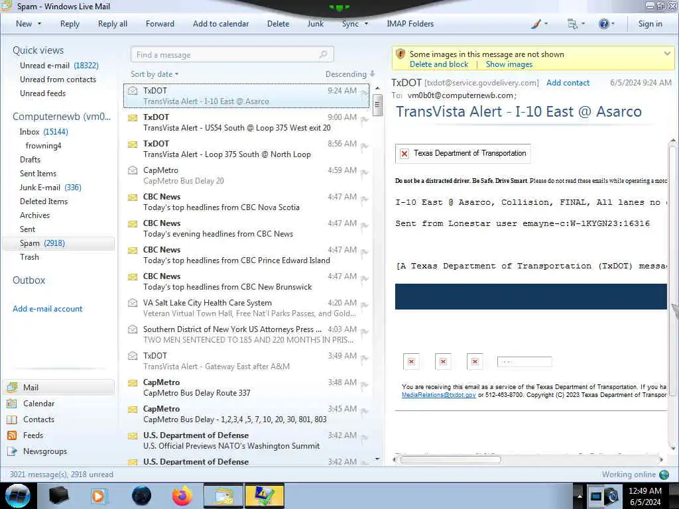Click the envelope icon of CapMetro Bus Delay 20
Screen dimensions: 679x509
pyautogui.click(x=133, y=170)
